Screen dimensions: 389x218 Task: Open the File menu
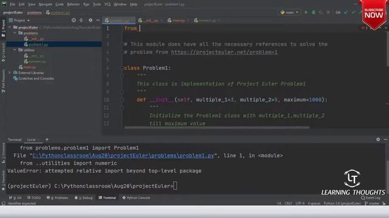12,4
